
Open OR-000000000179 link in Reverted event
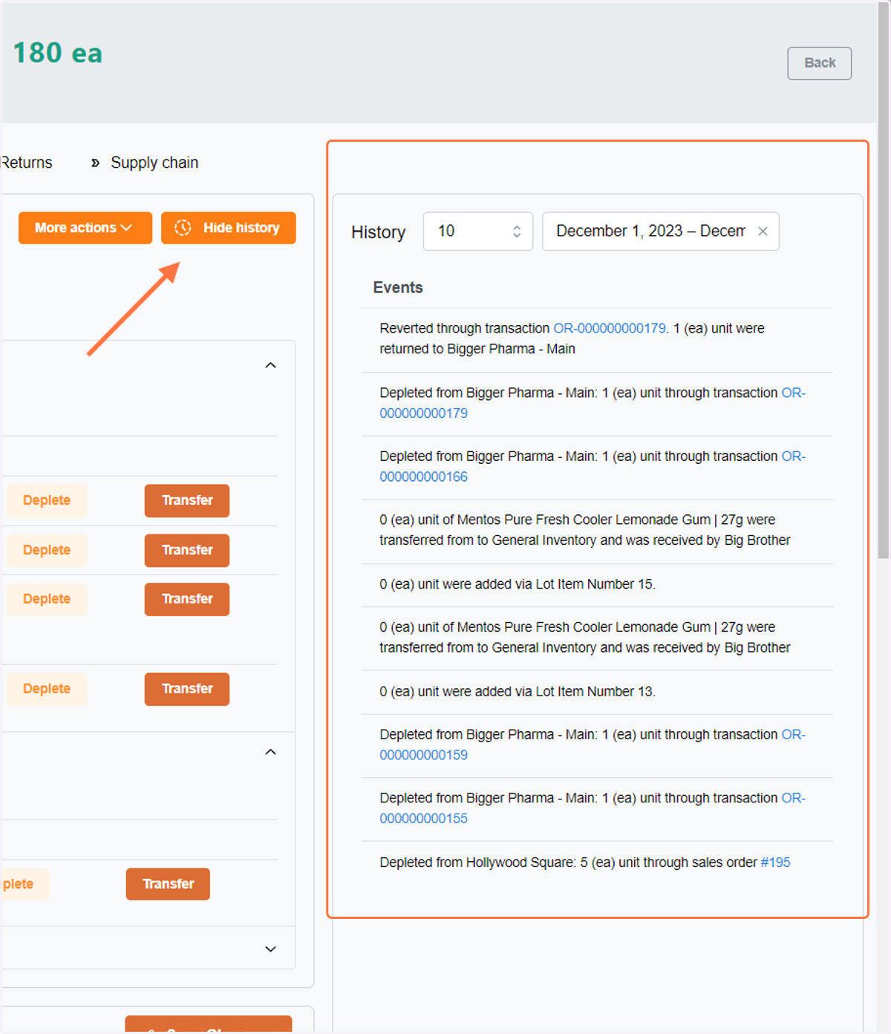point(610,328)
